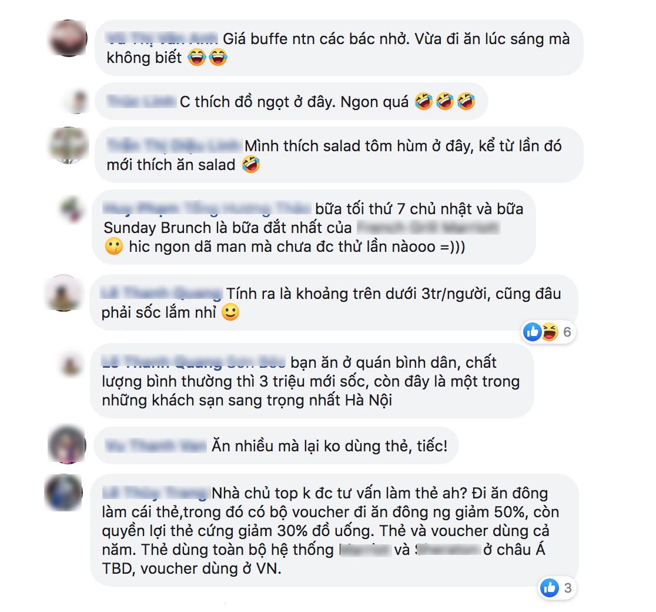The width and height of the screenshot is (656, 612).
Task: Open the small avatar next to the 'quán bình dân' reply
Action: pos(72,363)
